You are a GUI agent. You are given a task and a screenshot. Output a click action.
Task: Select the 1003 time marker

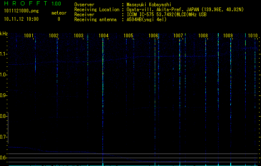(78, 35)
